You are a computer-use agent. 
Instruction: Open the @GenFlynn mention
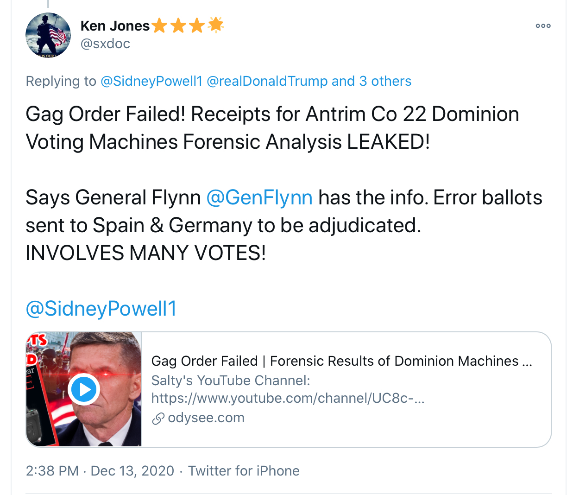[x=259, y=198]
